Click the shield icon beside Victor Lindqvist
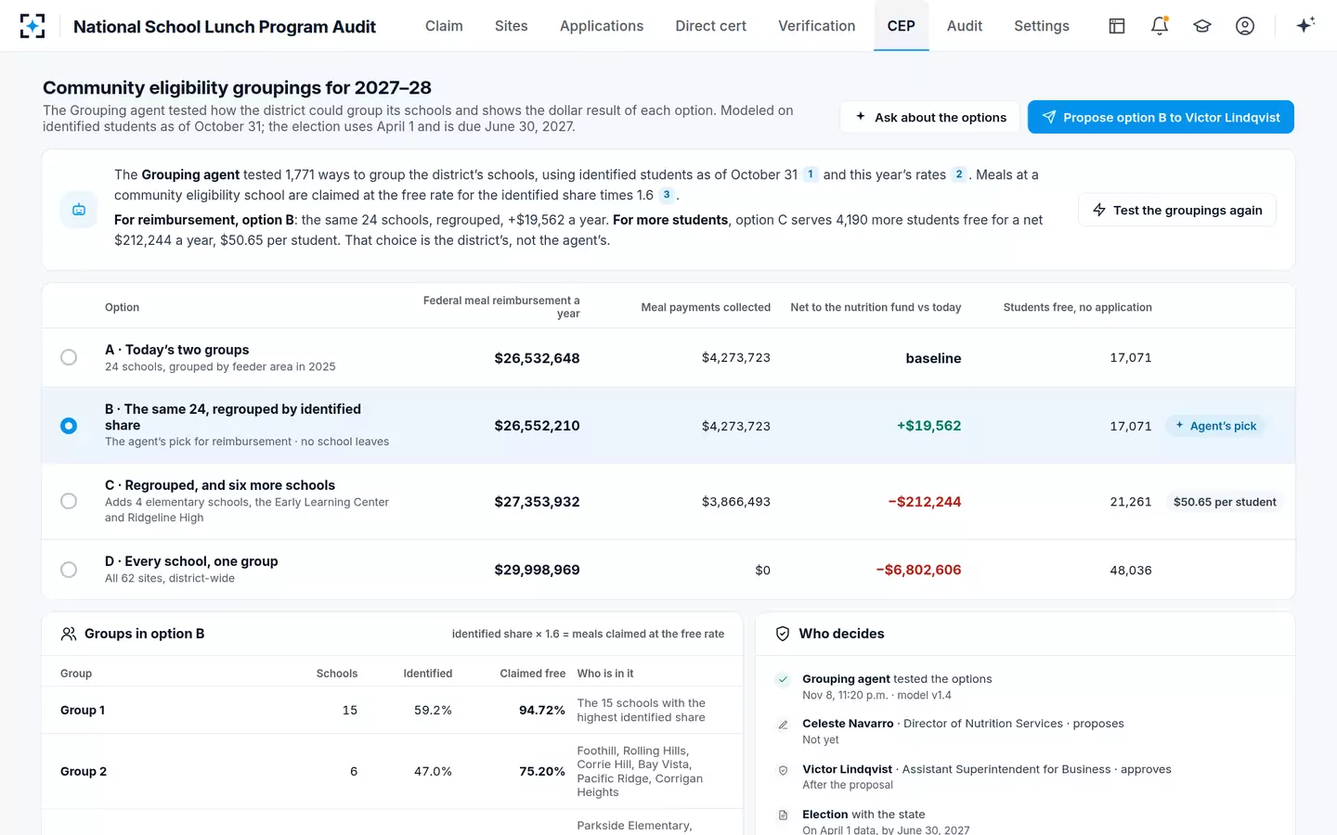 tap(783, 770)
